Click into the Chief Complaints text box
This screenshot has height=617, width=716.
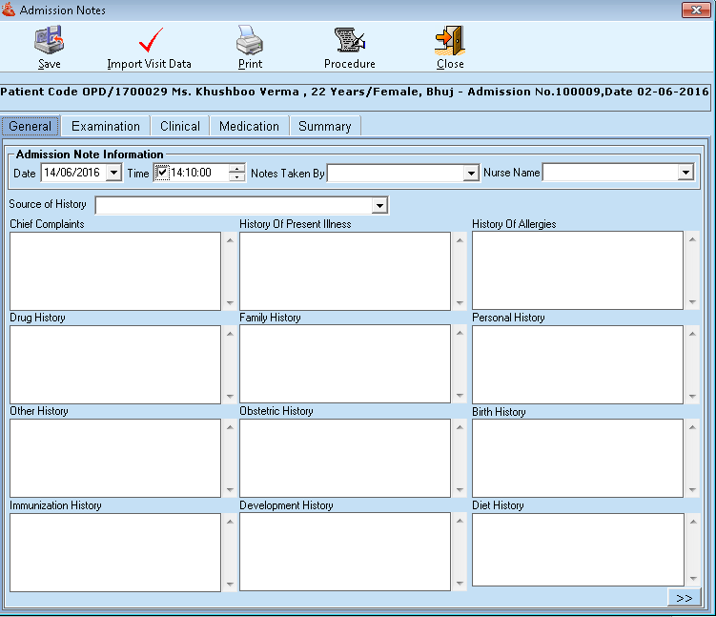(115, 270)
